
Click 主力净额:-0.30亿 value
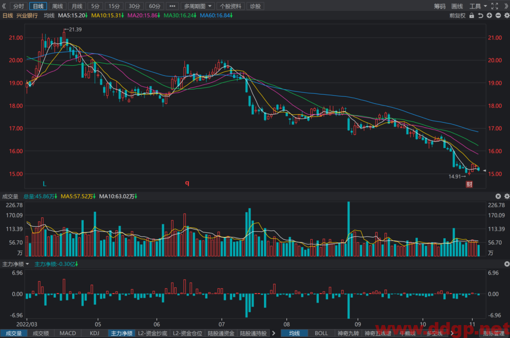[56, 264]
